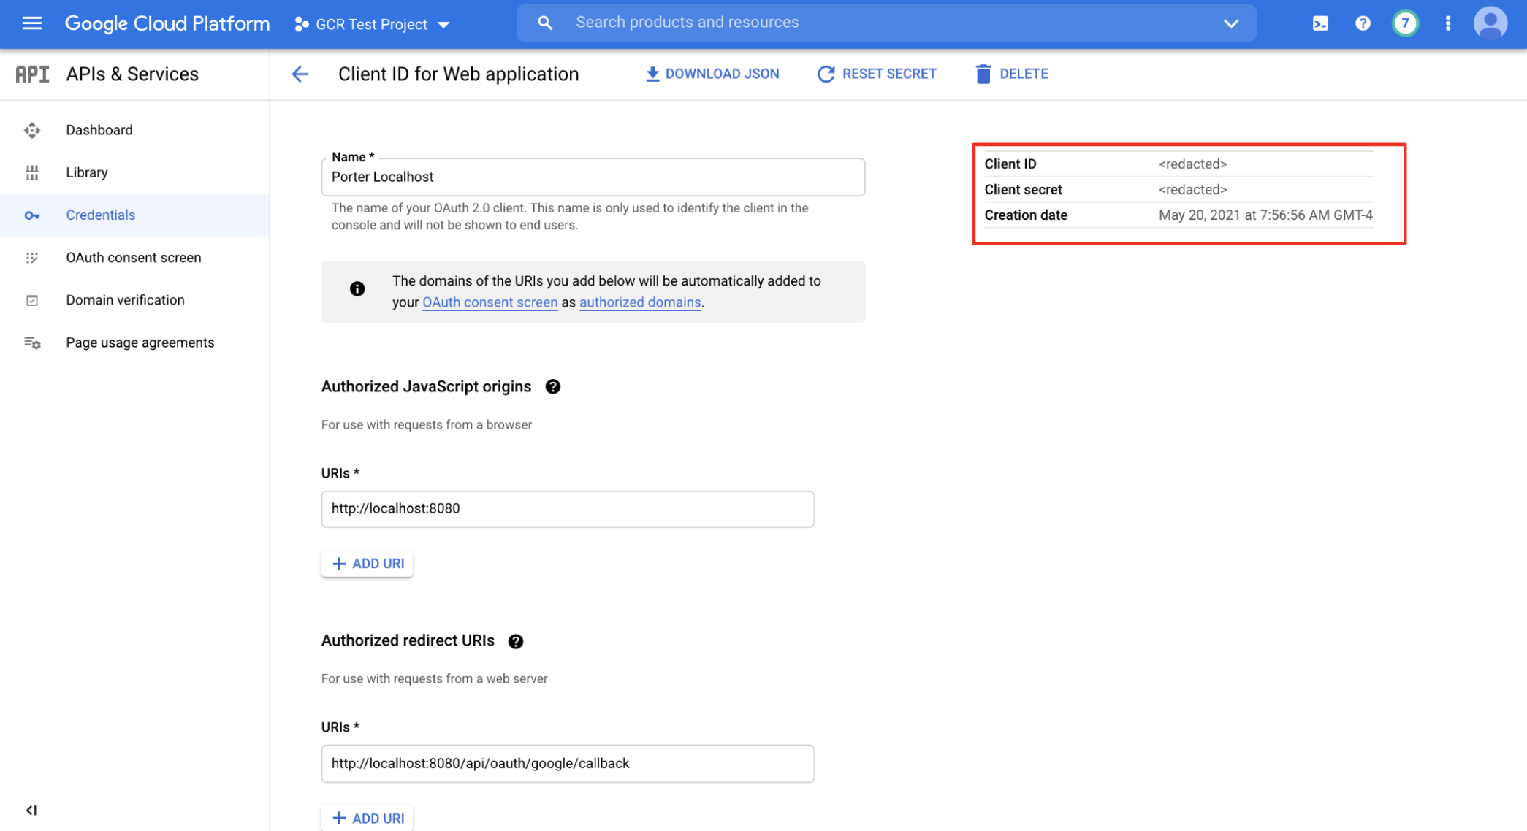This screenshot has width=1527, height=831.
Task: Edit the google callback redirect URI field
Action: [568, 764]
